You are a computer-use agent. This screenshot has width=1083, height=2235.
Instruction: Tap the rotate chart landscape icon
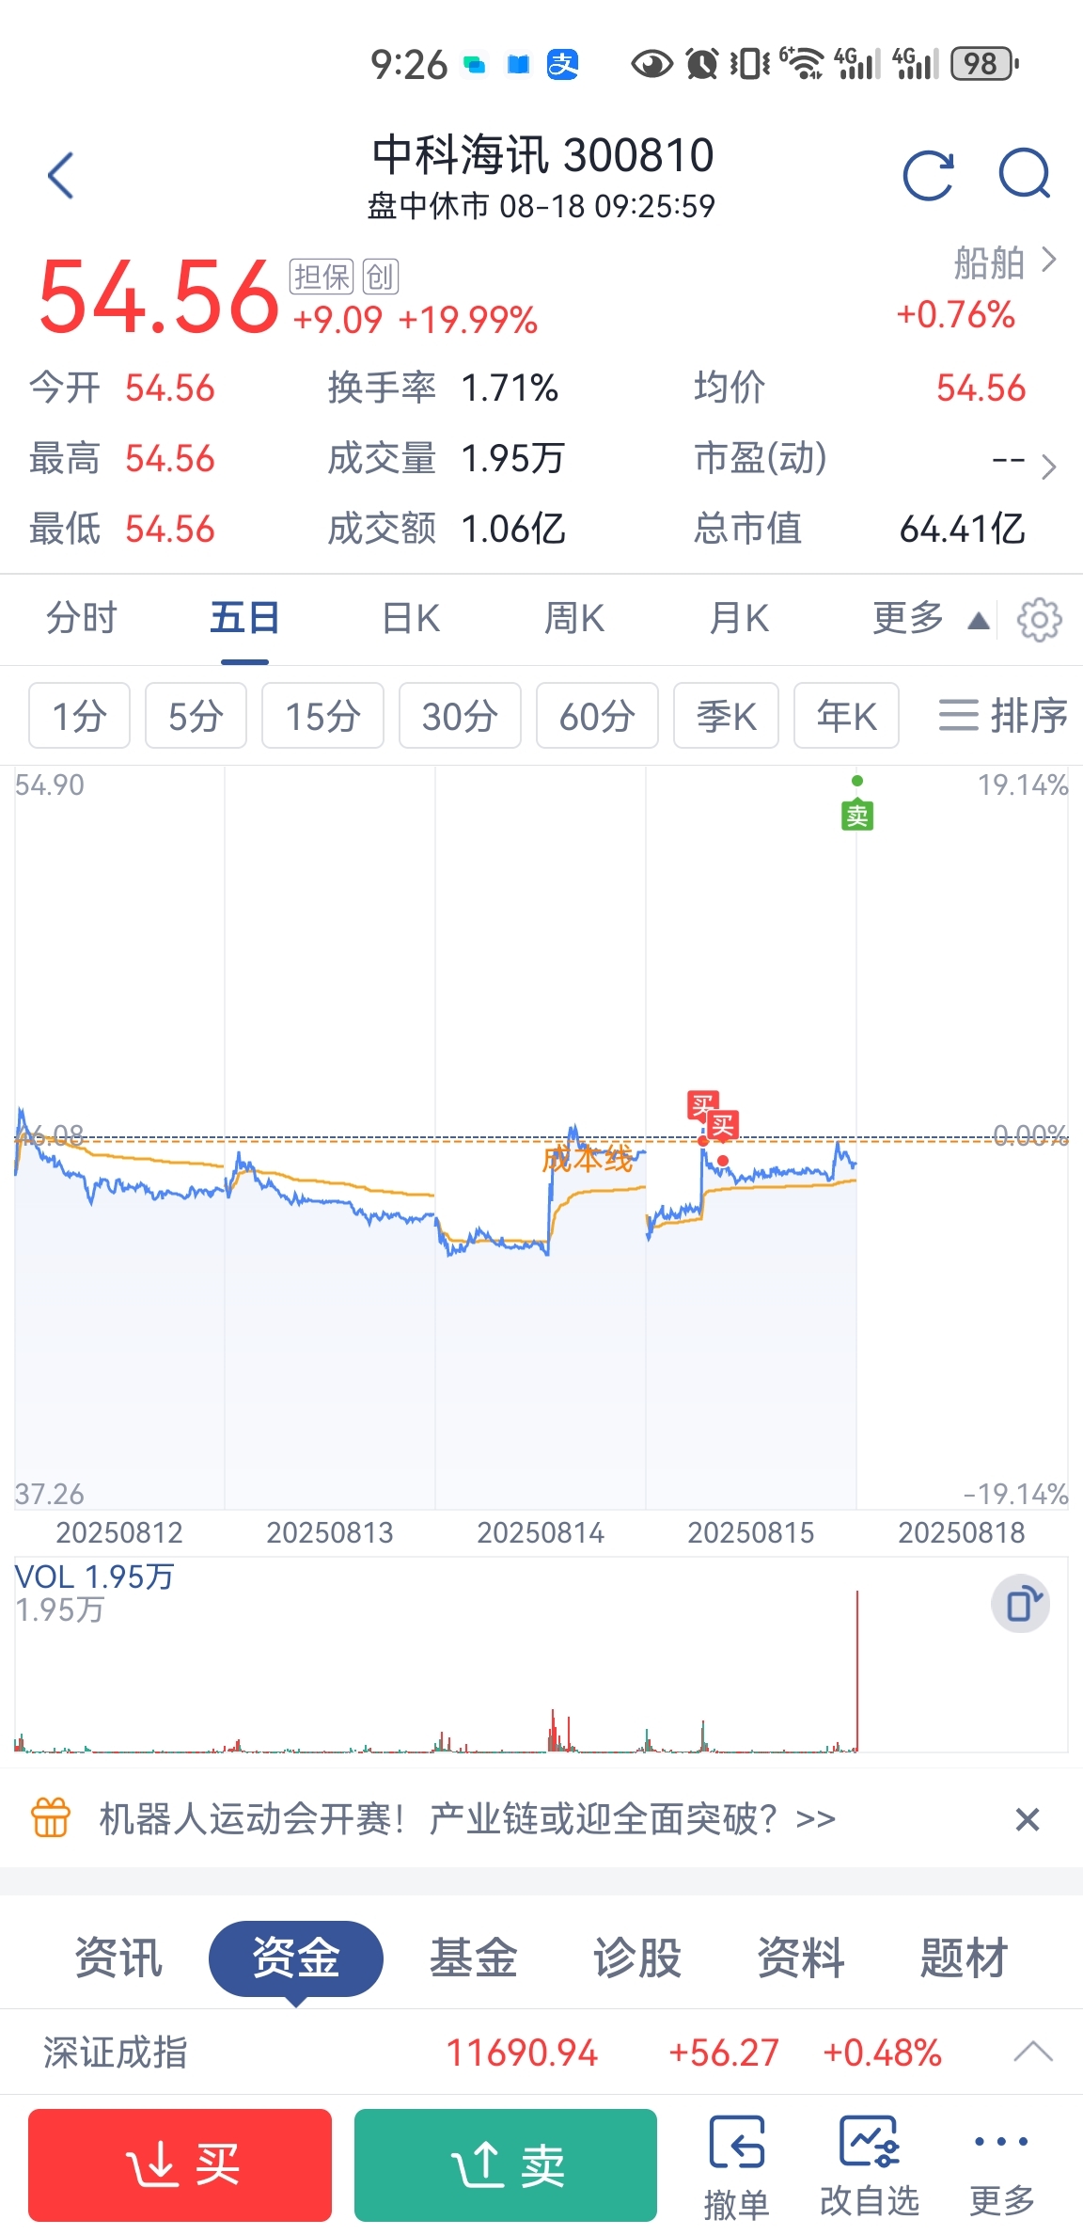1021,1603
